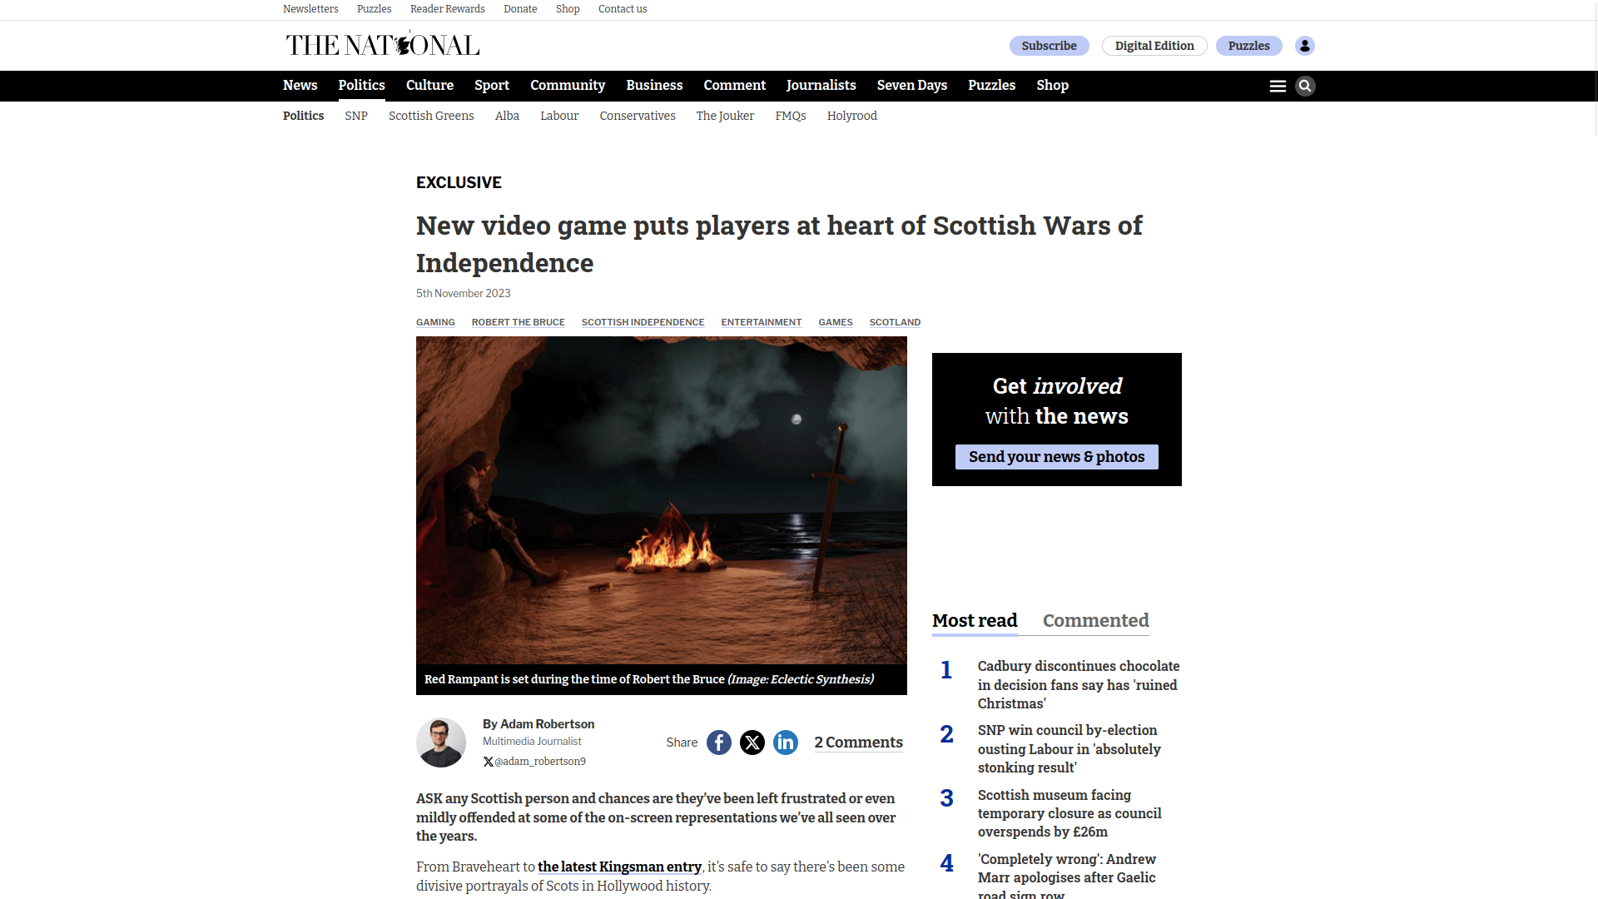Open Business section

click(x=654, y=85)
